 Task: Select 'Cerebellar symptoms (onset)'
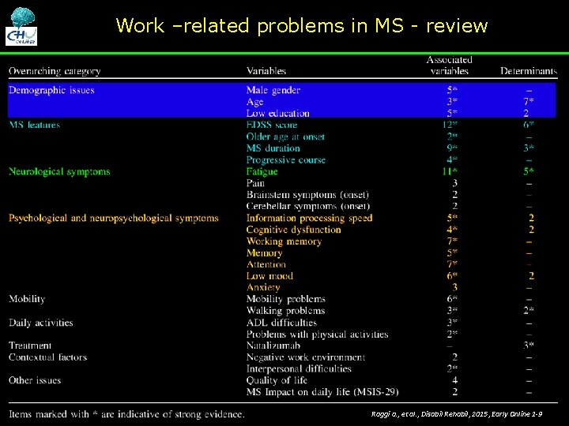(308, 206)
